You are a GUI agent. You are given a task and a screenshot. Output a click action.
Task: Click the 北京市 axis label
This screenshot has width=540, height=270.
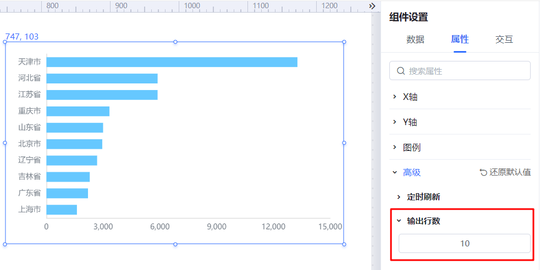[30, 144]
